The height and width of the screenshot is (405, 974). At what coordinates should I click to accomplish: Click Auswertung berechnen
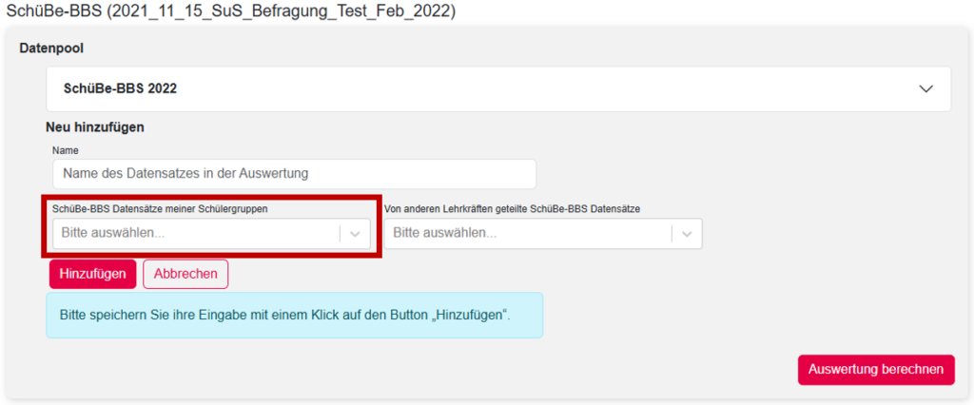point(875,369)
